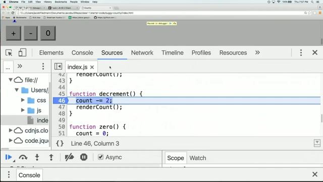
Task: Select the highlighted inde file in tree
Action: coord(25,120)
